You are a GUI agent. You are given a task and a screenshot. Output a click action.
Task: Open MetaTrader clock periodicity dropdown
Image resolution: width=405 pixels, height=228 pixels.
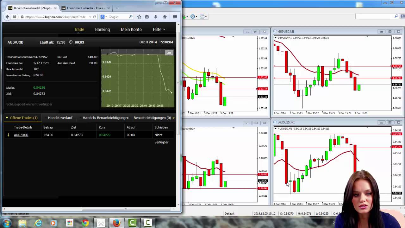coord(193,16)
